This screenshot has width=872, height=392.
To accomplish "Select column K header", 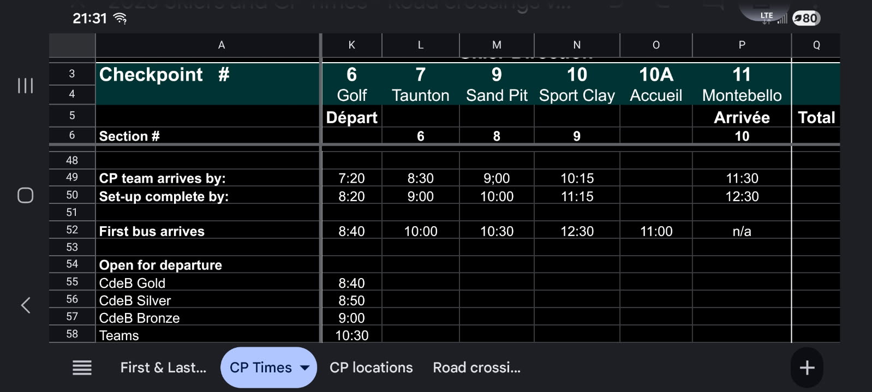I will click(x=351, y=45).
